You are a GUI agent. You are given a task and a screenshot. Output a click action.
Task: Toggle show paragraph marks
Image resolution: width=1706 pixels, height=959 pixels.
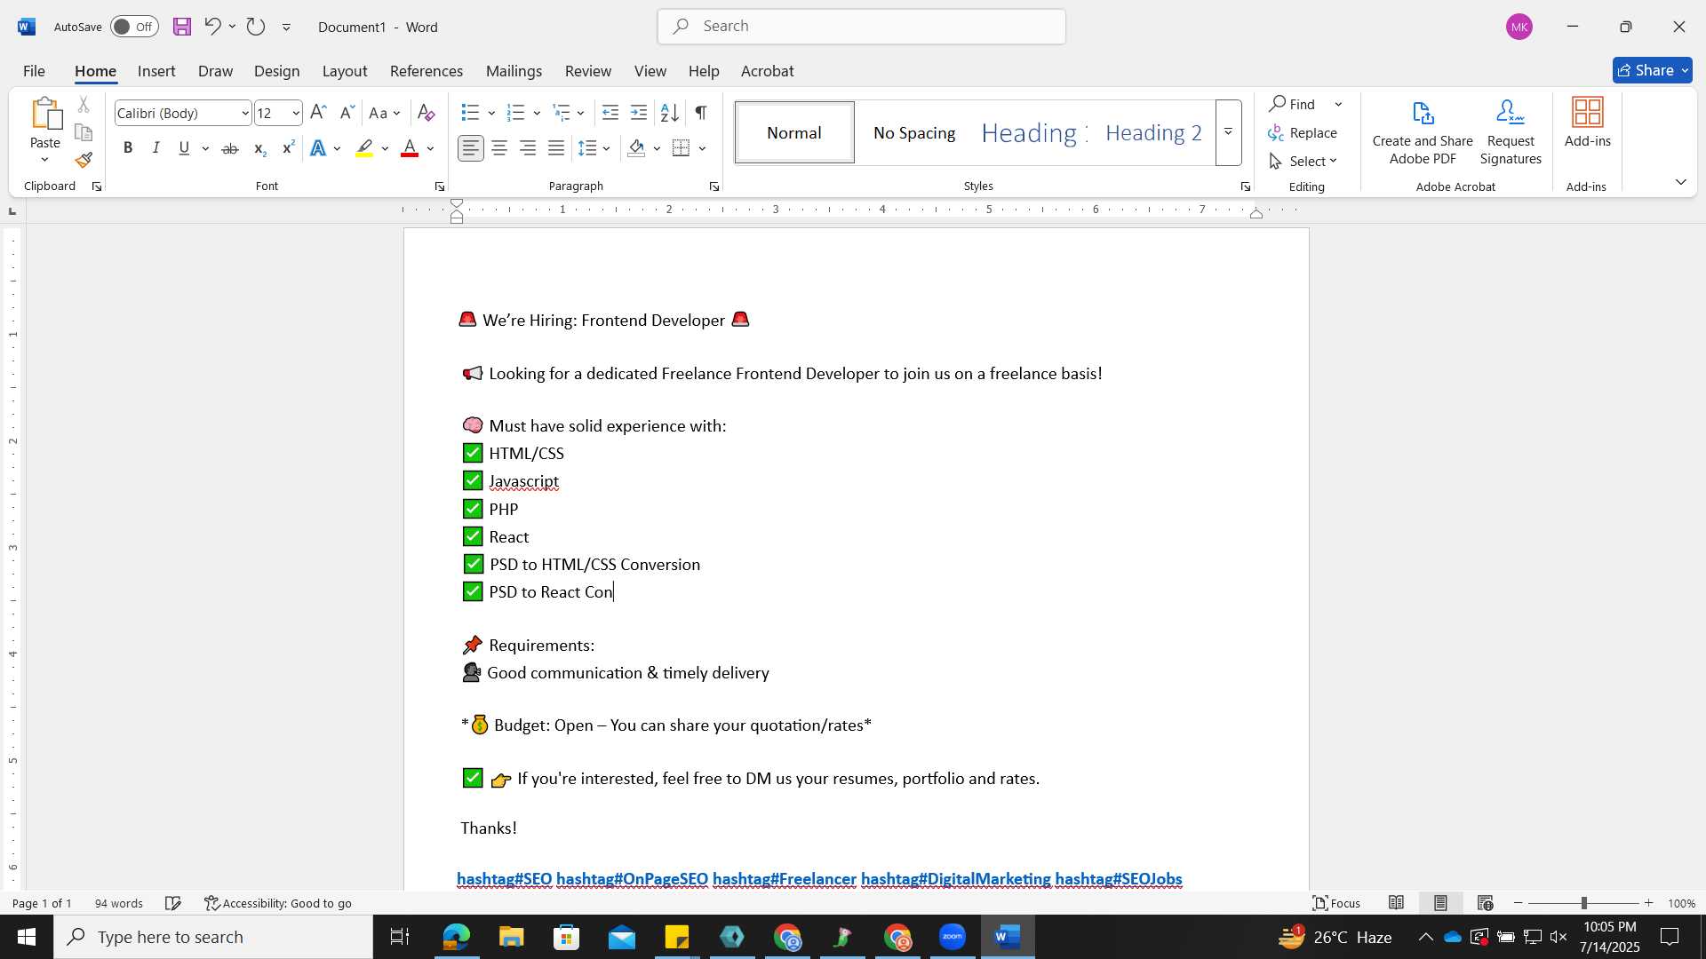coord(701,113)
